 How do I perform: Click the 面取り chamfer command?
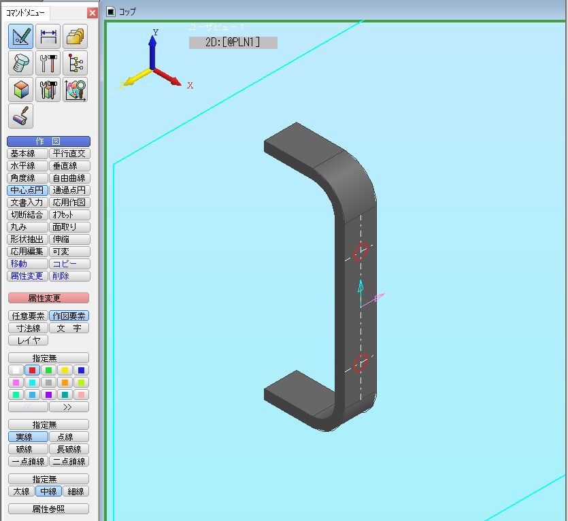point(69,227)
